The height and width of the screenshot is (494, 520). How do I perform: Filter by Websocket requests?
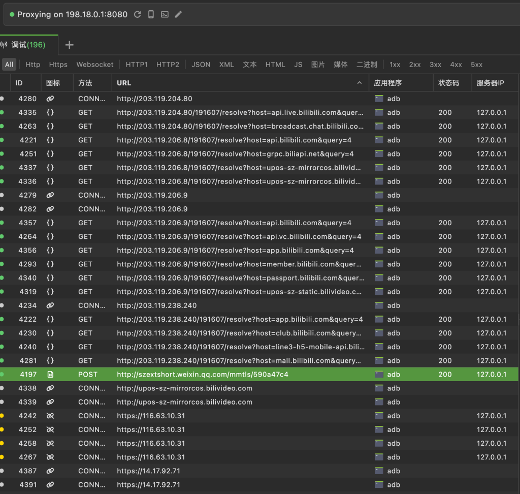(x=95, y=65)
